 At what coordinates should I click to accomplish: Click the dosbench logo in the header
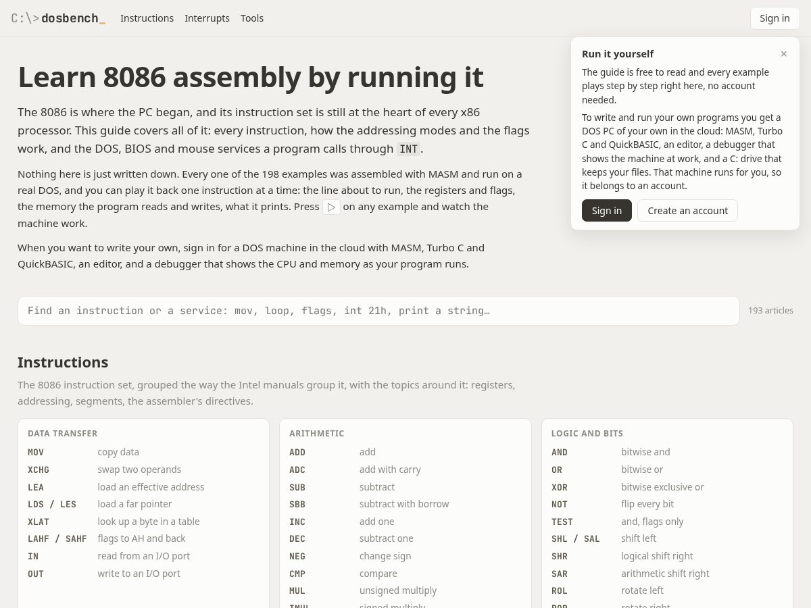pos(58,18)
